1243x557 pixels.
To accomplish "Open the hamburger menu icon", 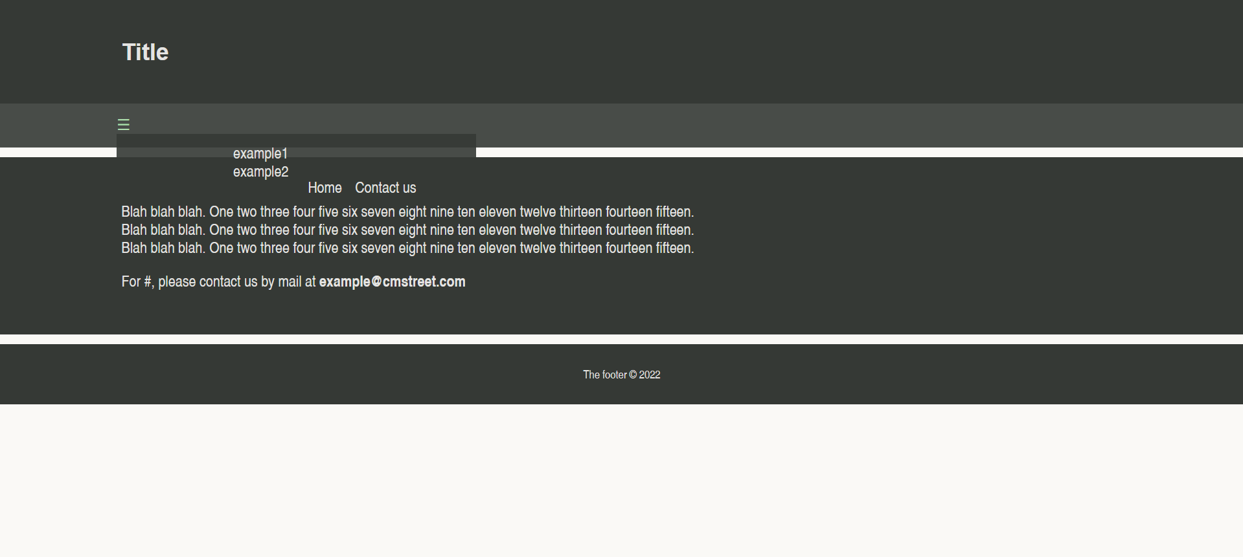I will (123, 125).
